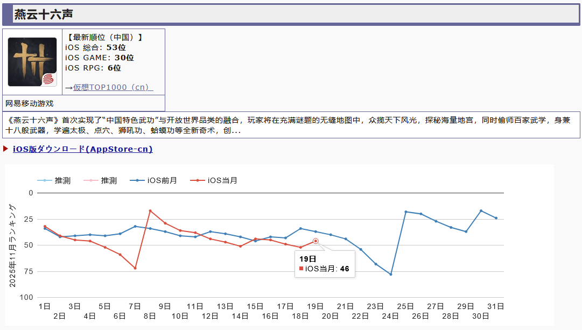Click the y-axis label 25

pos(29,219)
